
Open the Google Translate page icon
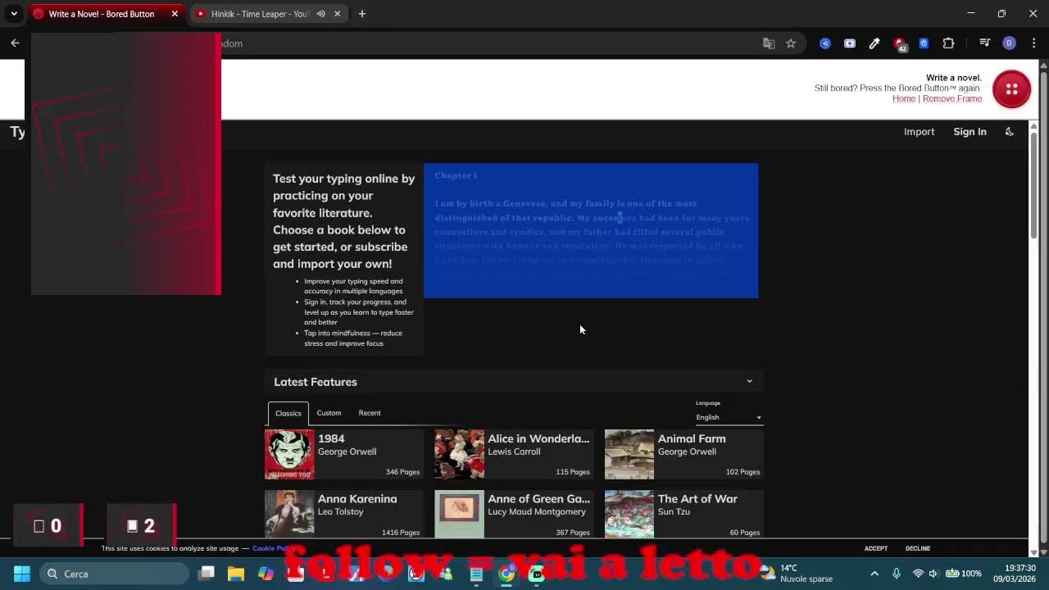click(x=769, y=43)
